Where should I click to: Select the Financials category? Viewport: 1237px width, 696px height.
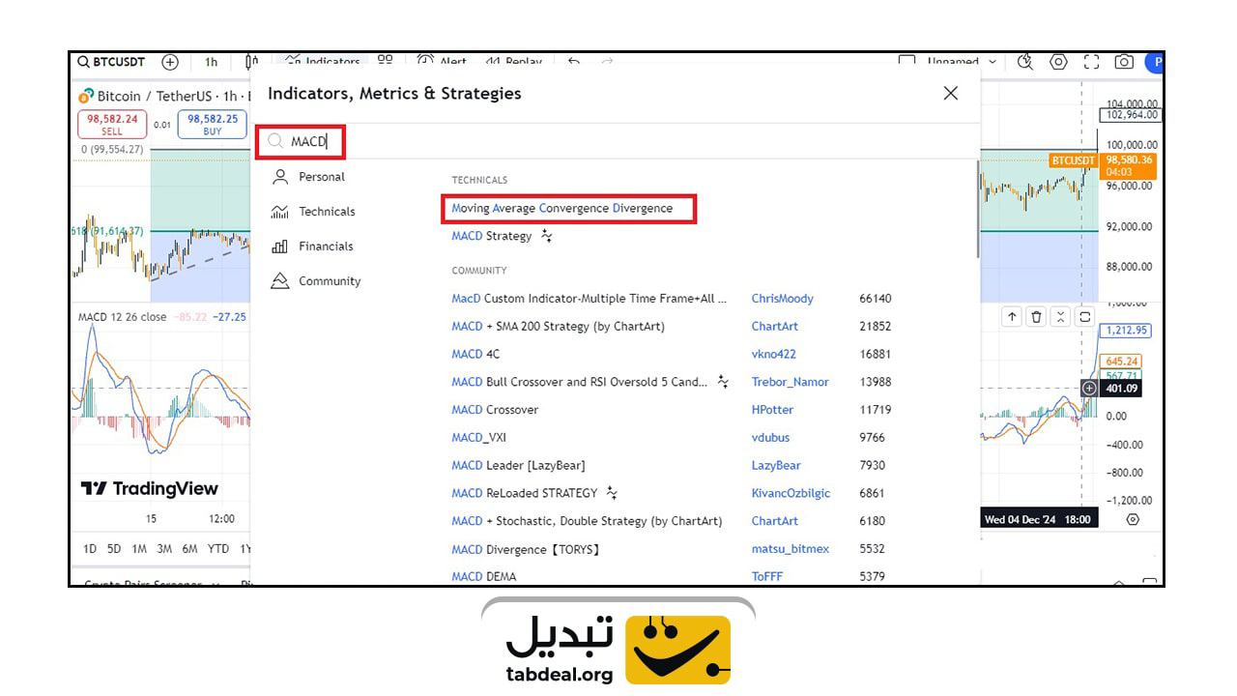point(313,246)
